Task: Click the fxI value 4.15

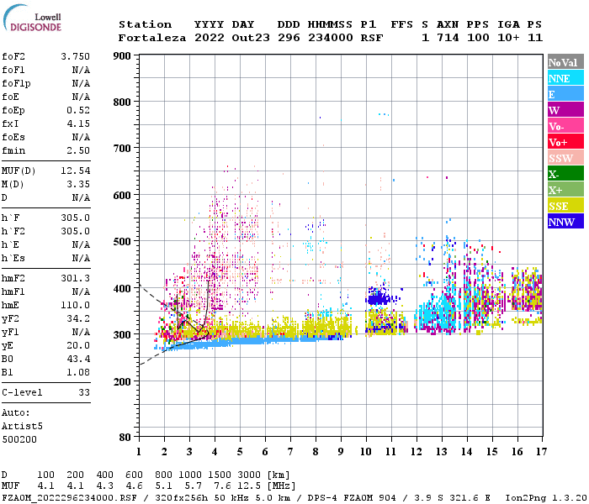Action: [x=78, y=123]
